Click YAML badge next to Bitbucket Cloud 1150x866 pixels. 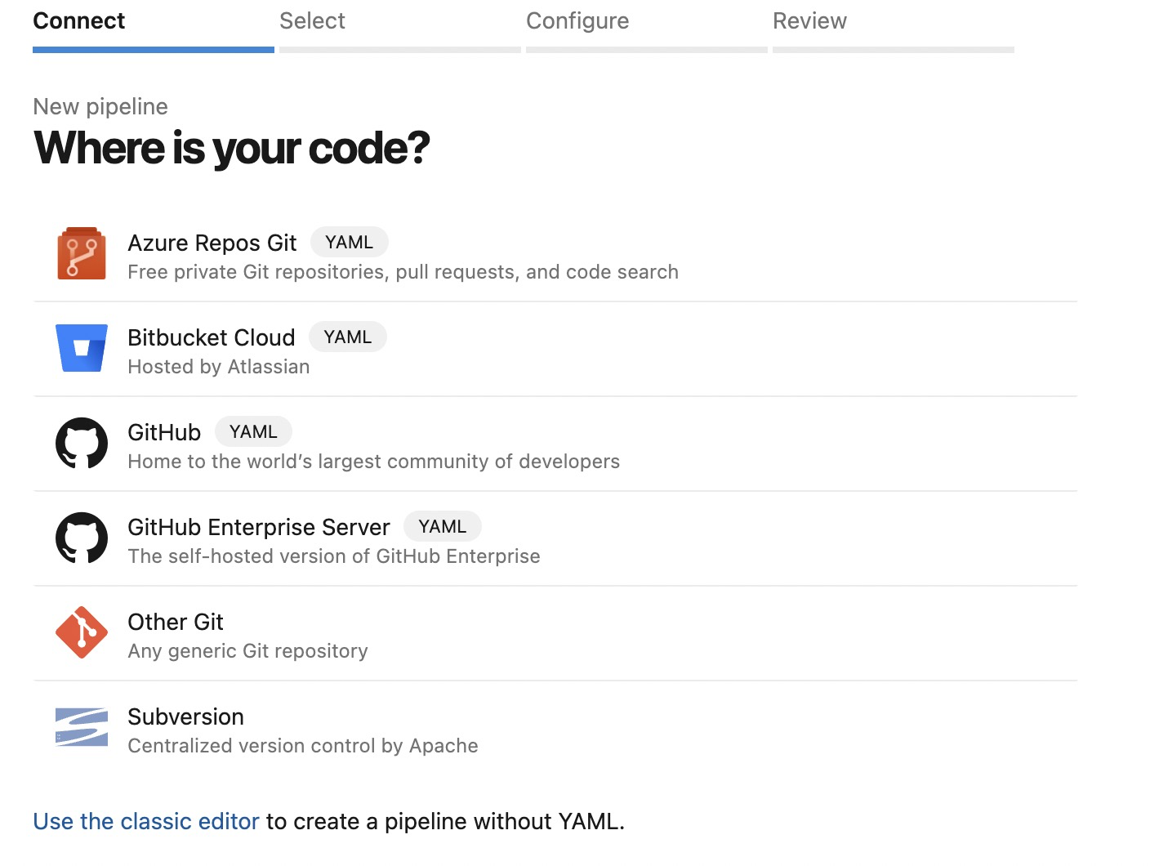pyautogui.click(x=347, y=337)
